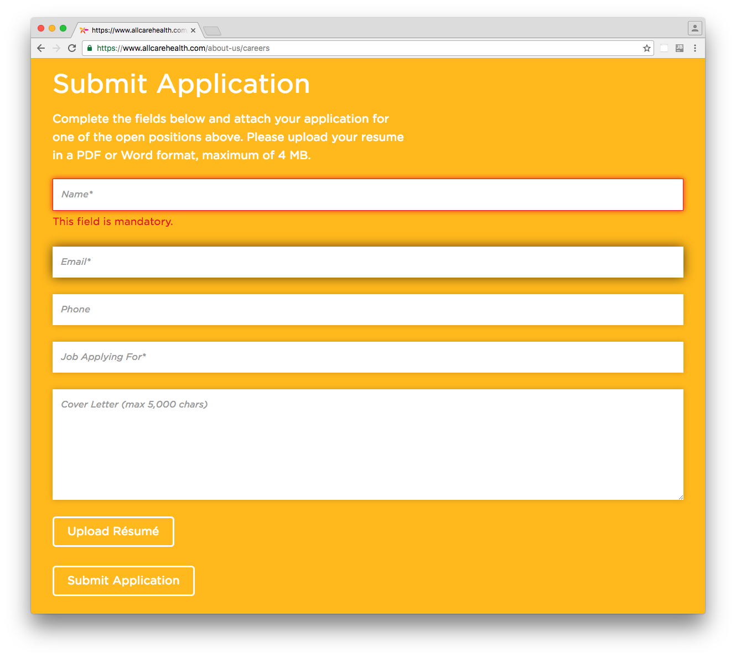Focus the Job Applying For field
Screen dimensions: 736x658
point(367,357)
